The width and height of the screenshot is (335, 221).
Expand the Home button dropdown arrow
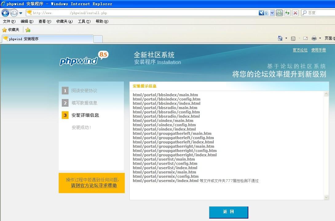click(286, 38)
